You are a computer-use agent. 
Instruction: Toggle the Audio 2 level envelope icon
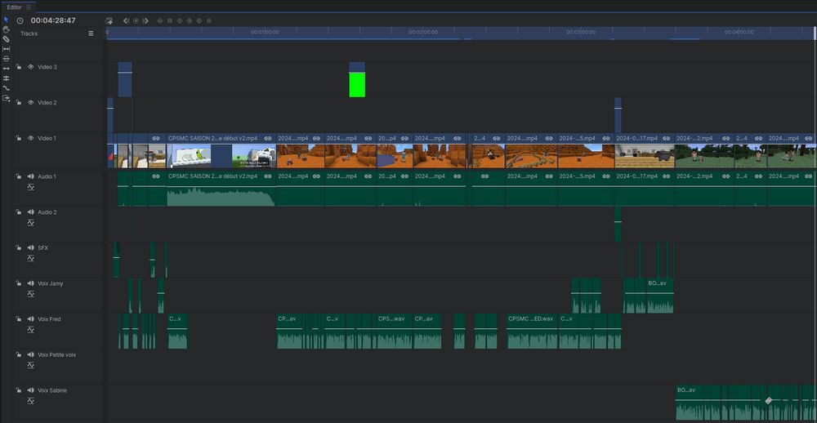[31, 222]
